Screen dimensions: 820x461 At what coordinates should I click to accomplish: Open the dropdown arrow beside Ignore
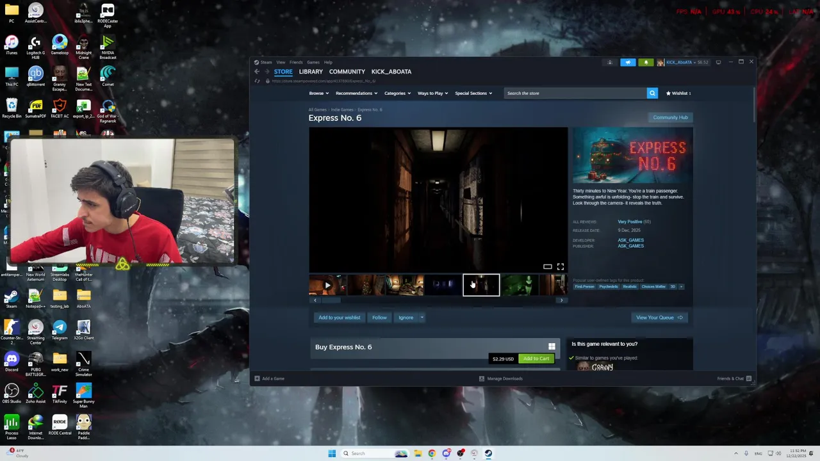point(422,318)
